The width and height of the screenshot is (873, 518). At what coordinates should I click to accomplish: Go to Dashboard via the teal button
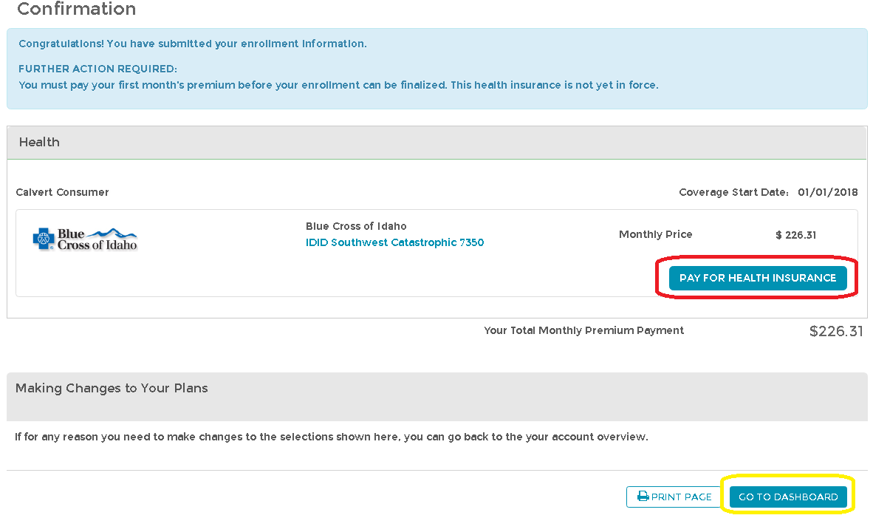coord(788,497)
